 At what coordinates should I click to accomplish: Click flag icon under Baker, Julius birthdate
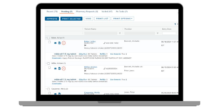[x=85, y=45]
